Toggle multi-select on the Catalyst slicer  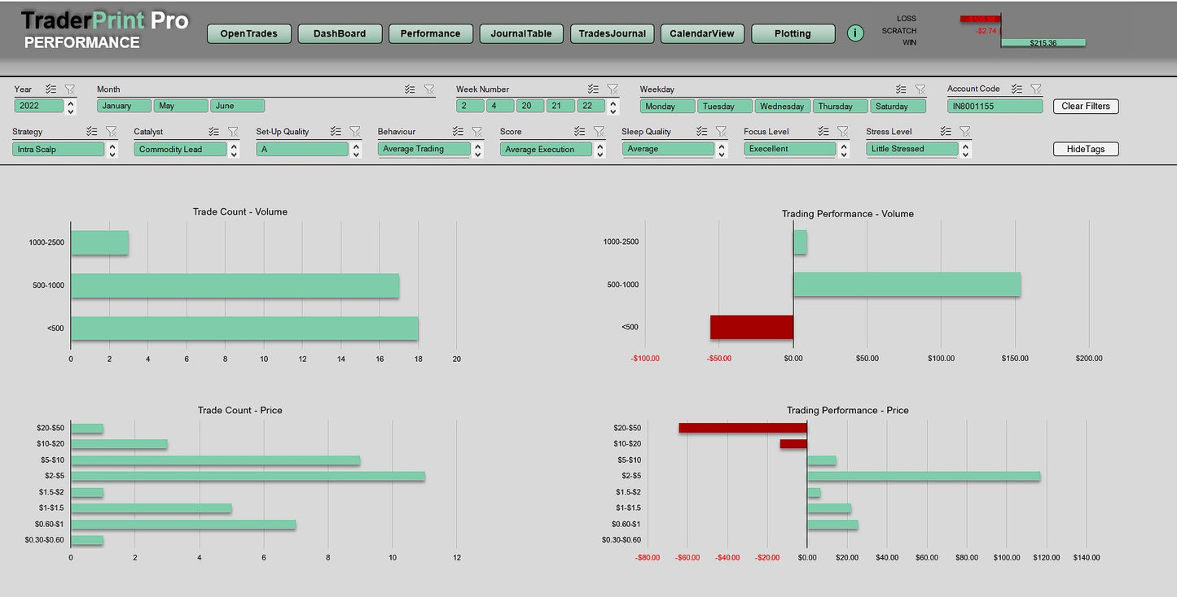(214, 131)
